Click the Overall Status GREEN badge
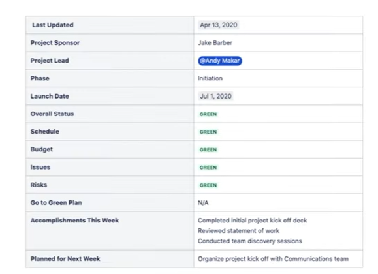Image resolution: width=378 pixels, height=274 pixels. pyautogui.click(x=208, y=114)
